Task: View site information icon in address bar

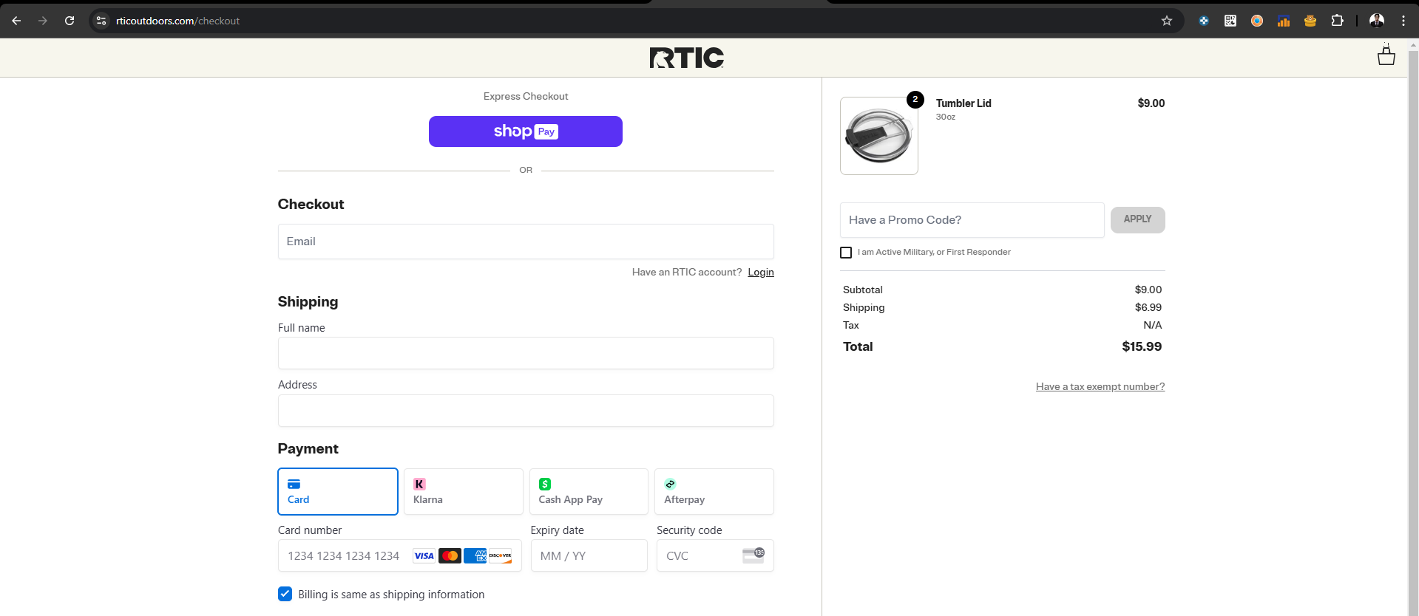Action: click(x=101, y=21)
